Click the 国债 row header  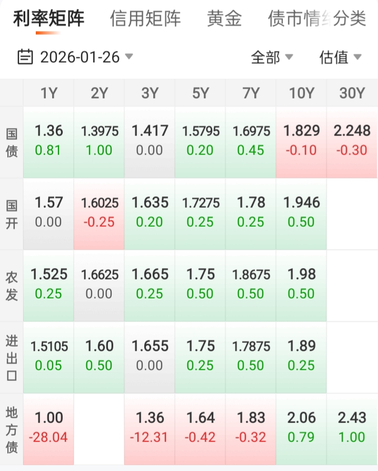click(x=12, y=141)
